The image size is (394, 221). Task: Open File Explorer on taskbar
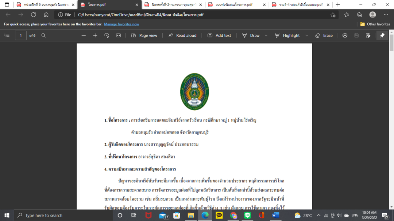point(191,215)
